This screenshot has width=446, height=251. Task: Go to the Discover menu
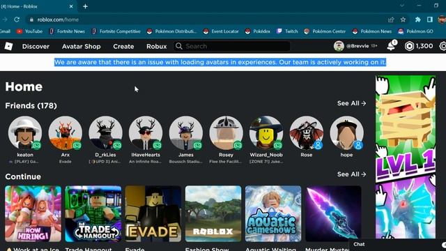(x=36, y=47)
